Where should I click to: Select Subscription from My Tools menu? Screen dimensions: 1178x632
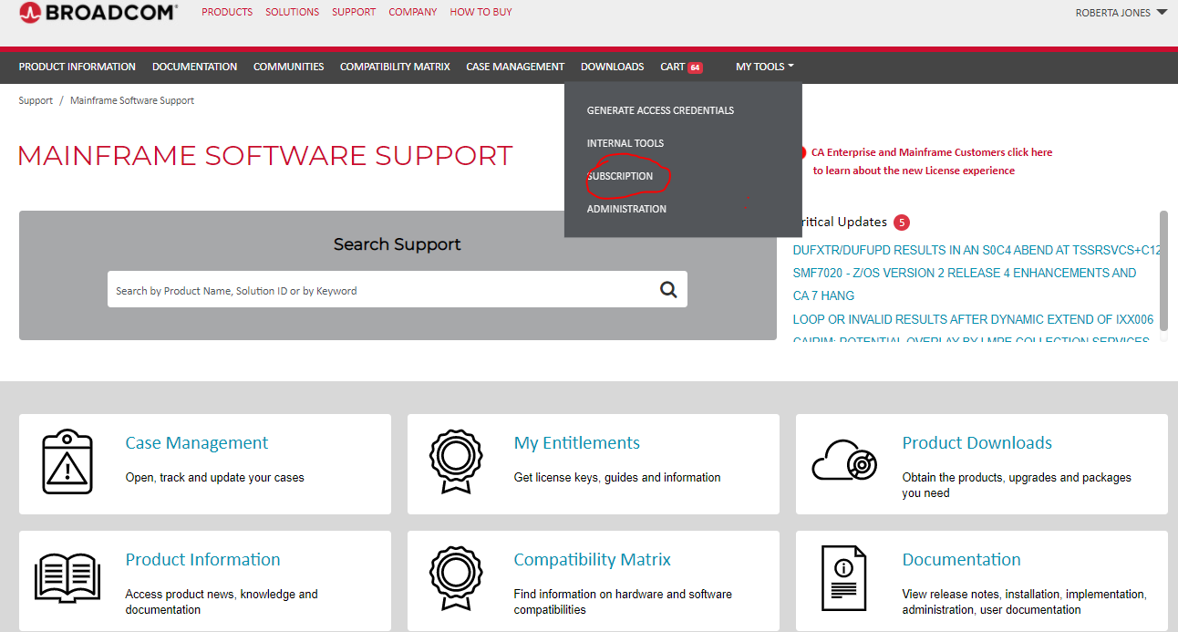(x=620, y=176)
